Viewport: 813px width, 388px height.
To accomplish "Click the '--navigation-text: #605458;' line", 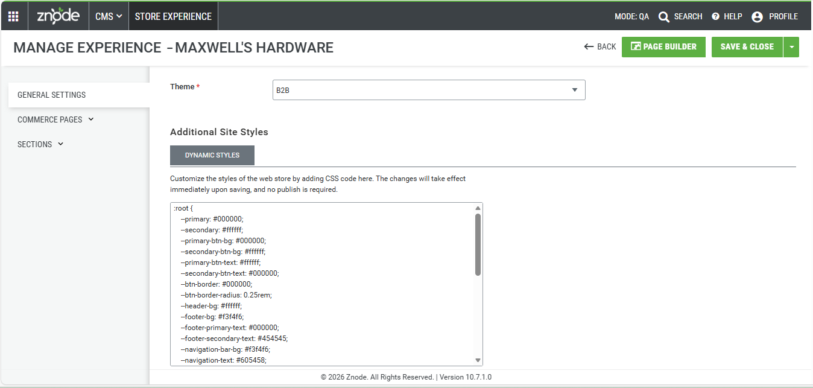I will (x=223, y=360).
